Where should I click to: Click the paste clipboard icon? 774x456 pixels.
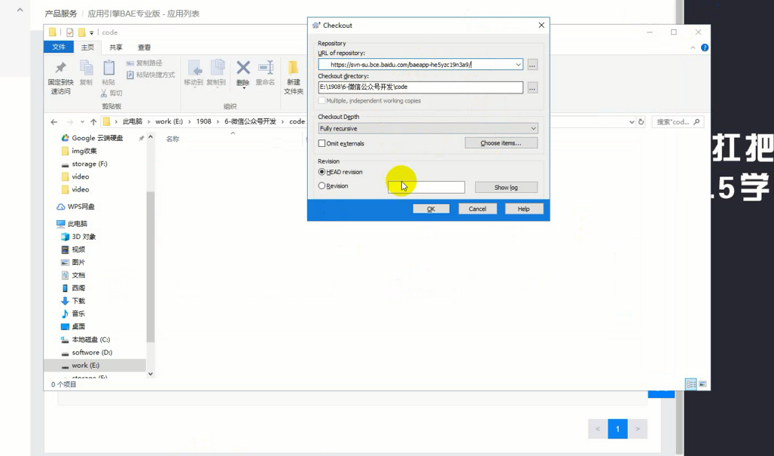click(x=108, y=68)
